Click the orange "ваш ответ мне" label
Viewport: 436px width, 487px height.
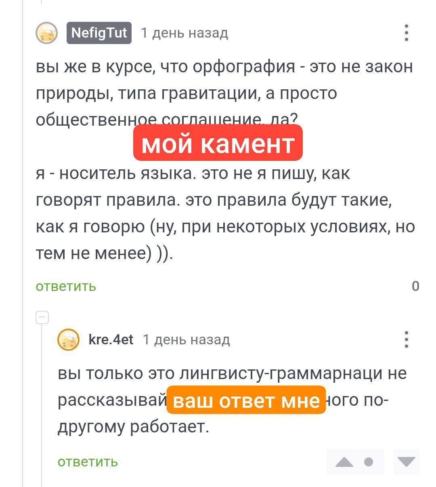click(246, 400)
